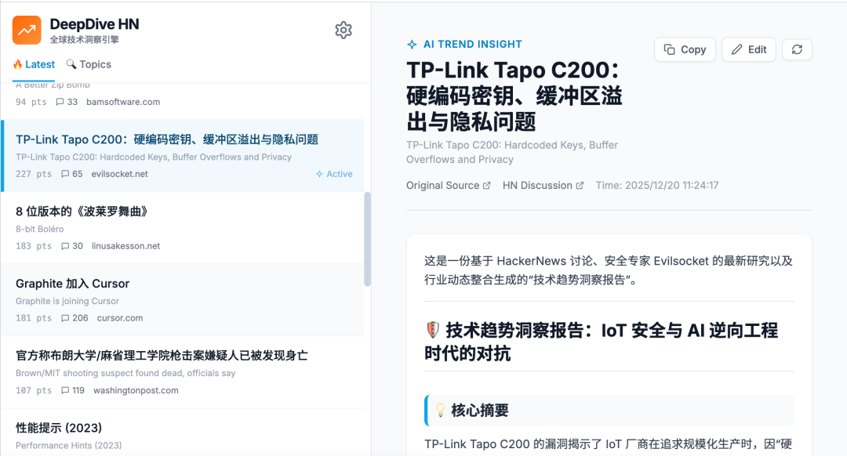This screenshot has width=847, height=456.
Task: Select the TP-Link Tapo C200 story in list
Action: (183, 156)
